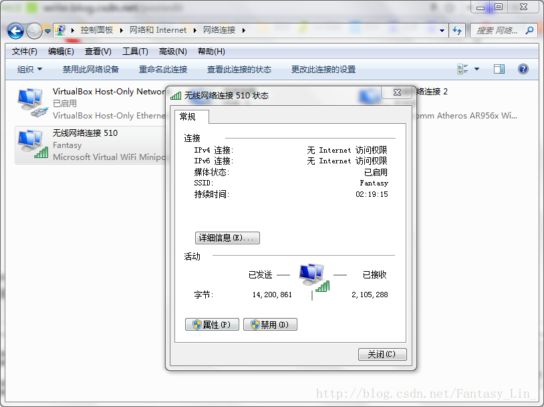
Task: Click the refresh button beside address bar
Action: [x=457, y=31]
